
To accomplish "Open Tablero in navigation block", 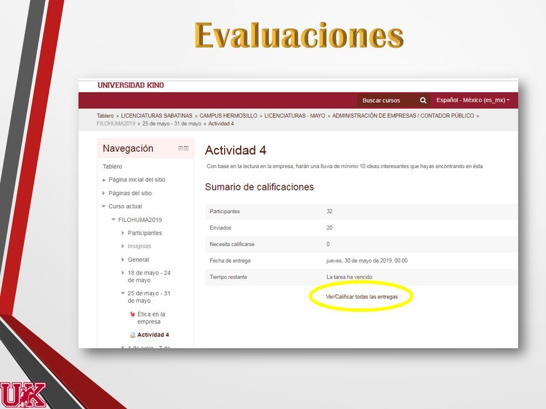I will 112,166.
